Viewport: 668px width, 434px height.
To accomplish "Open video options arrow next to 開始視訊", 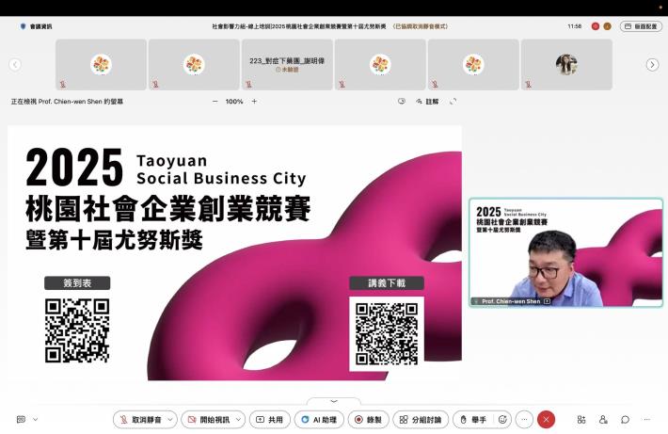I will [239, 420].
